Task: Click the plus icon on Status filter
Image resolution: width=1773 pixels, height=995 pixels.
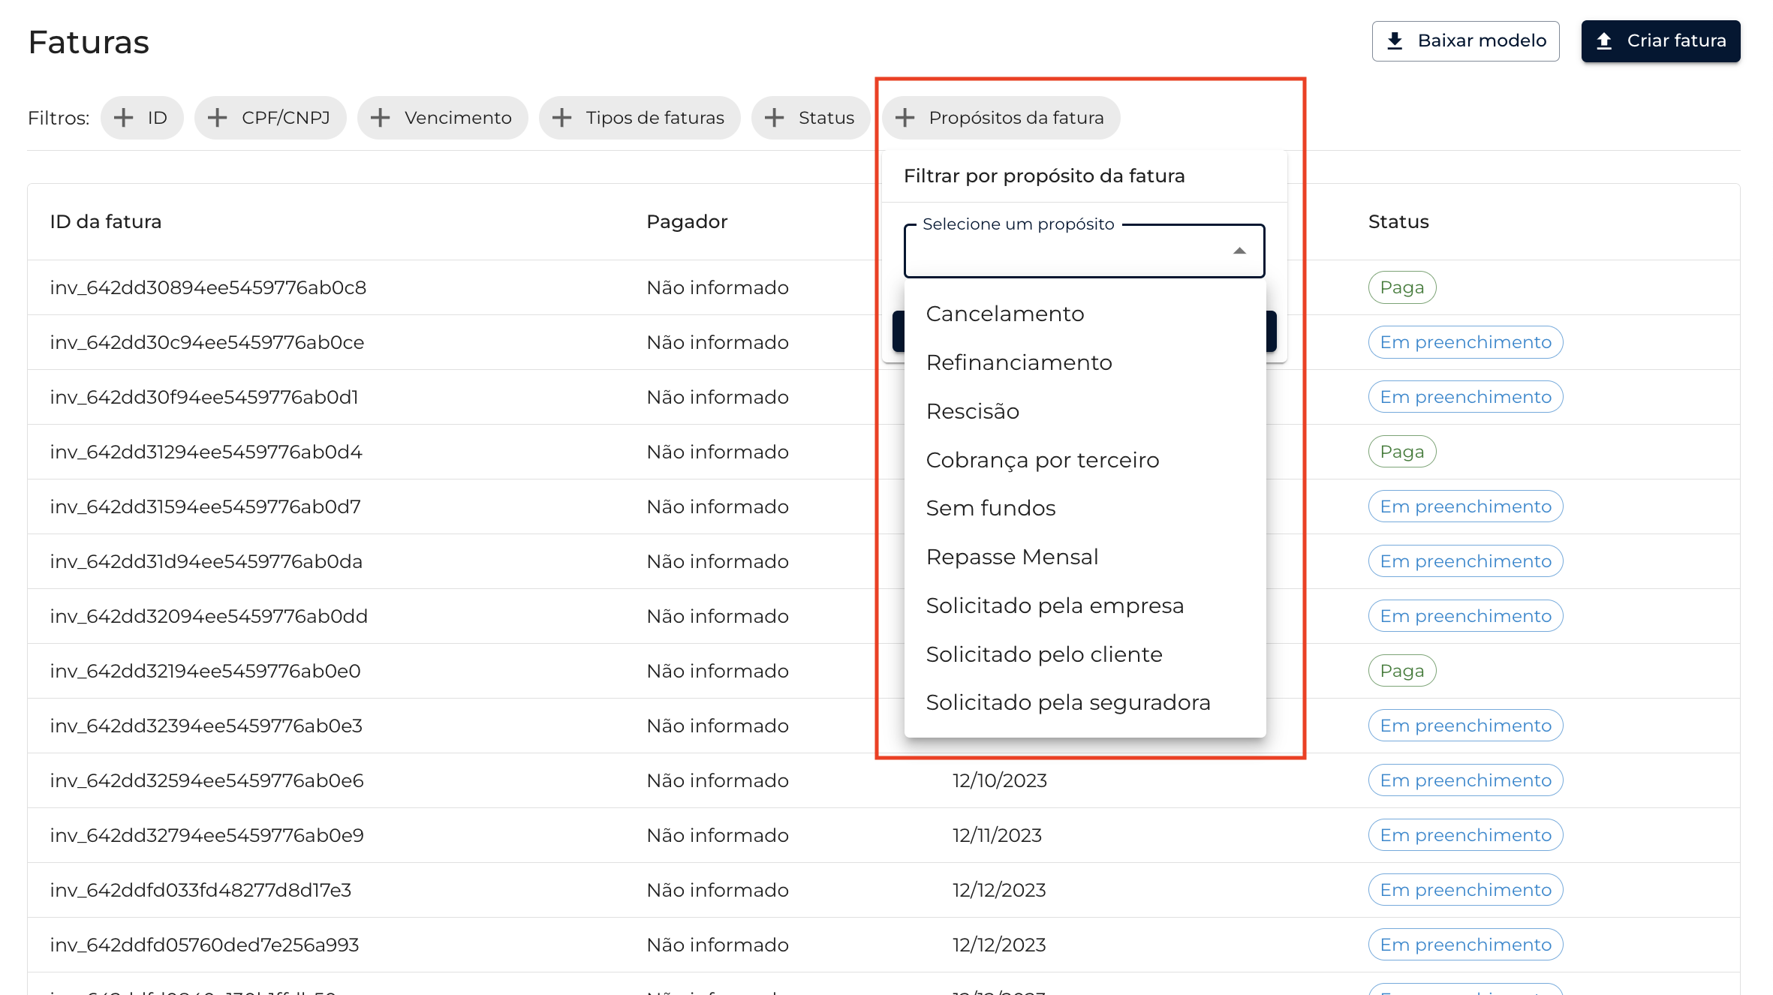Action: (775, 118)
